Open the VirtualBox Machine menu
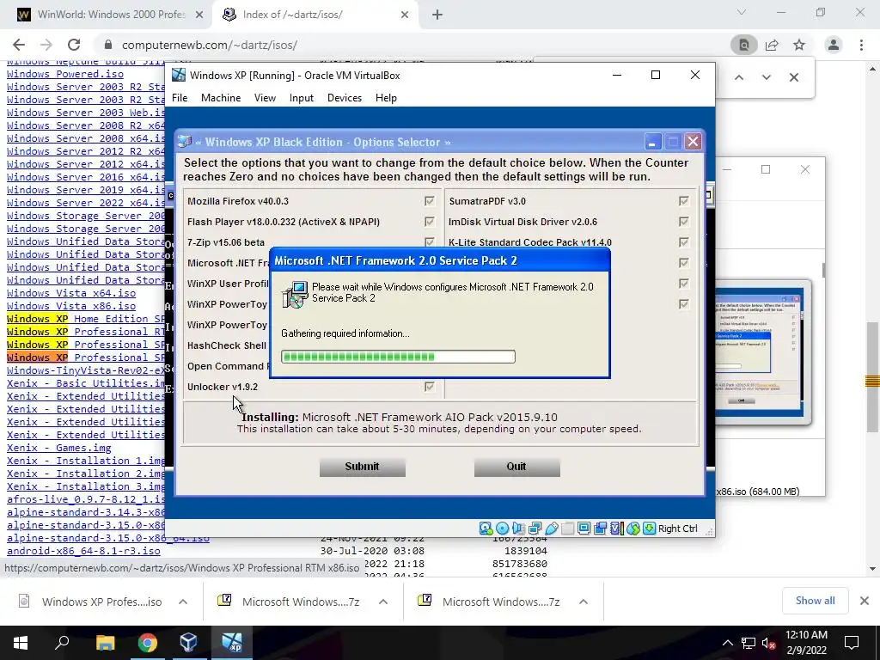This screenshot has height=660, width=880. pos(221,98)
